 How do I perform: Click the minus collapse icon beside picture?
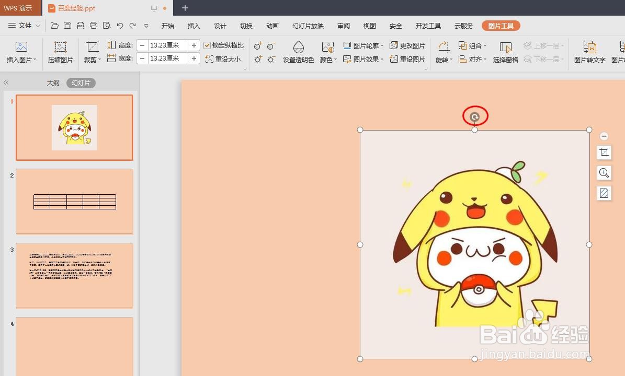(x=604, y=136)
